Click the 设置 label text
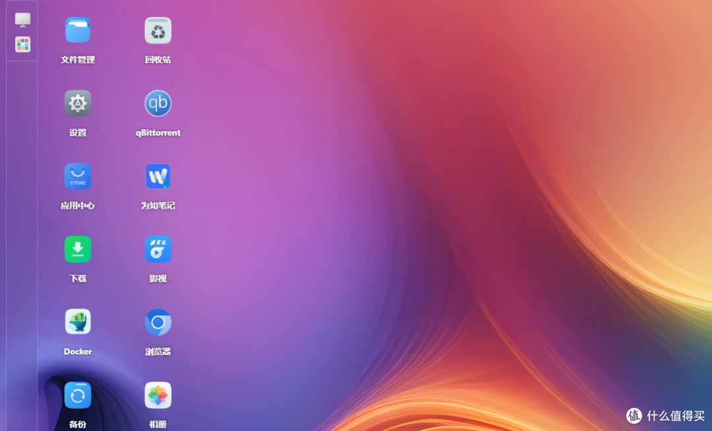The image size is (712, 431). [x=78, y=133]
